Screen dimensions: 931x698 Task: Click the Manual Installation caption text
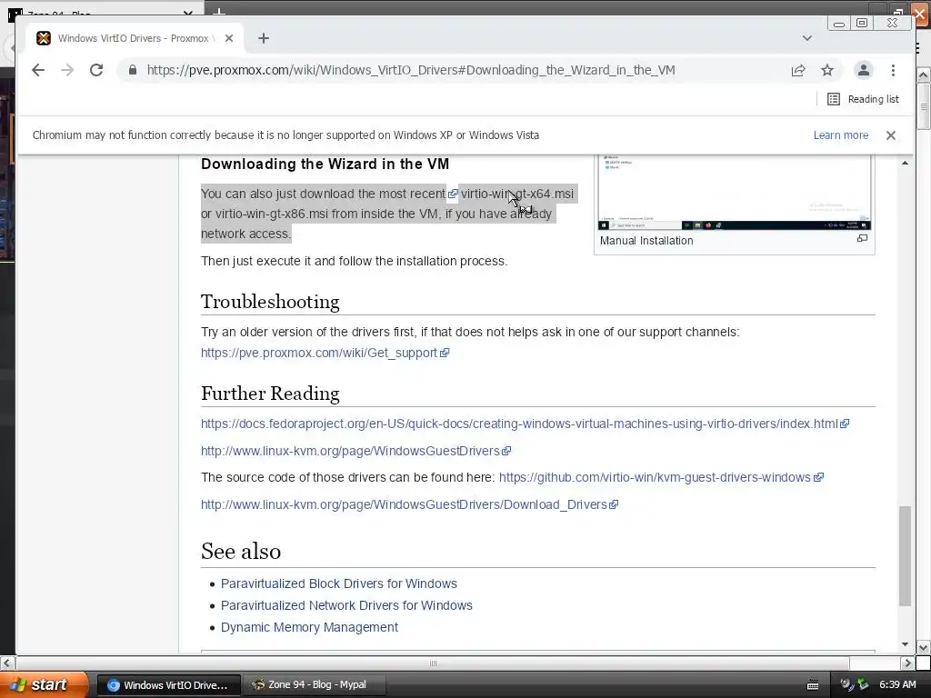646,240
